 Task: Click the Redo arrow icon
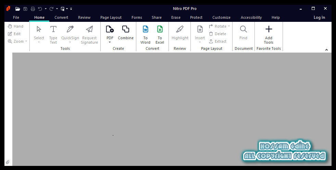pos(51,9)
